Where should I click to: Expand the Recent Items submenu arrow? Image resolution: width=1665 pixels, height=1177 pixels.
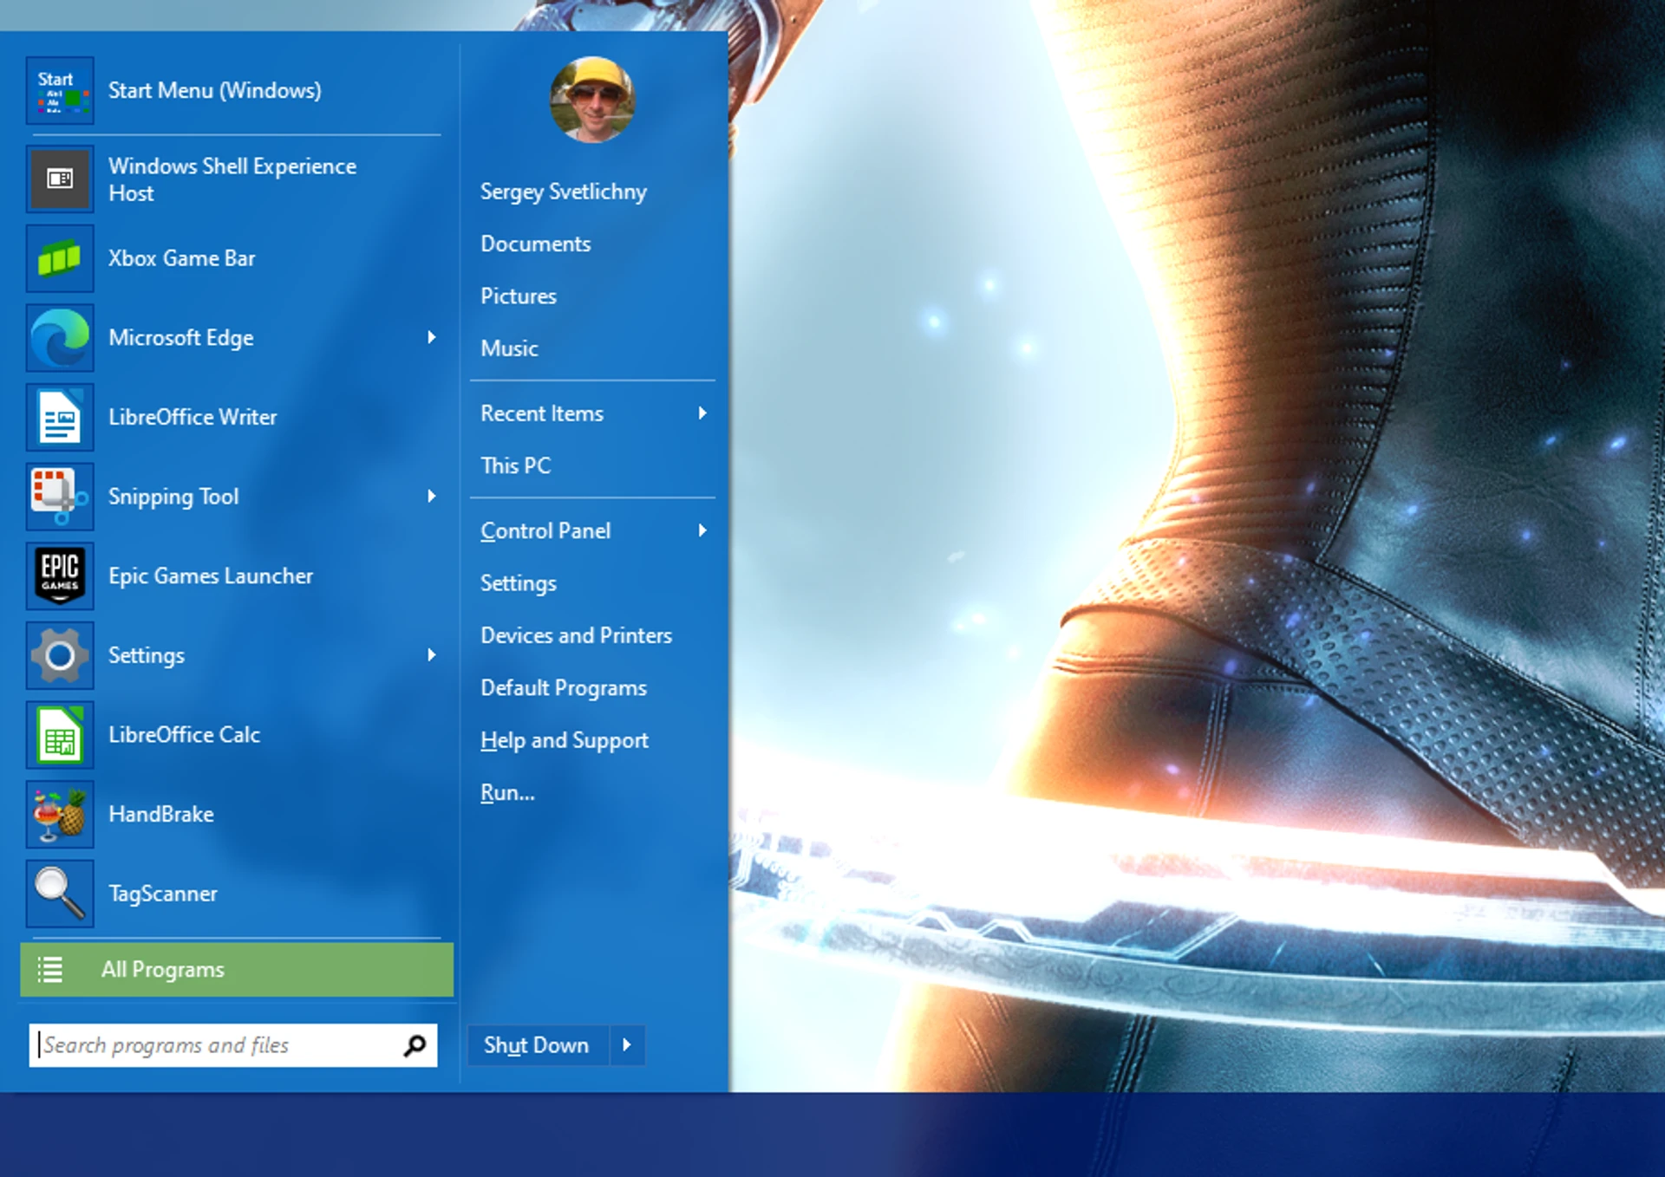[x=702, y=413]
